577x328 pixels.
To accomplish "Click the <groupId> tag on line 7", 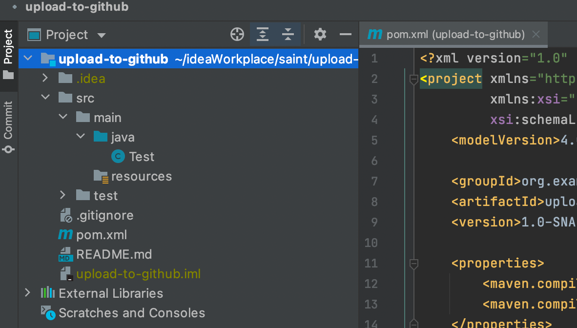I will point(486,182).
